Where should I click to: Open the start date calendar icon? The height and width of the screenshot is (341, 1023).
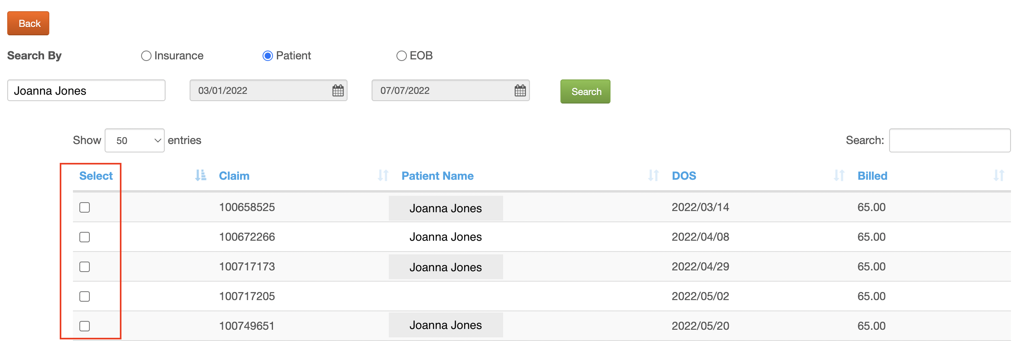tap(338, 91)
